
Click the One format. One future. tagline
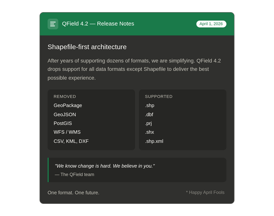pyautogui.click(x=73, y=193)
